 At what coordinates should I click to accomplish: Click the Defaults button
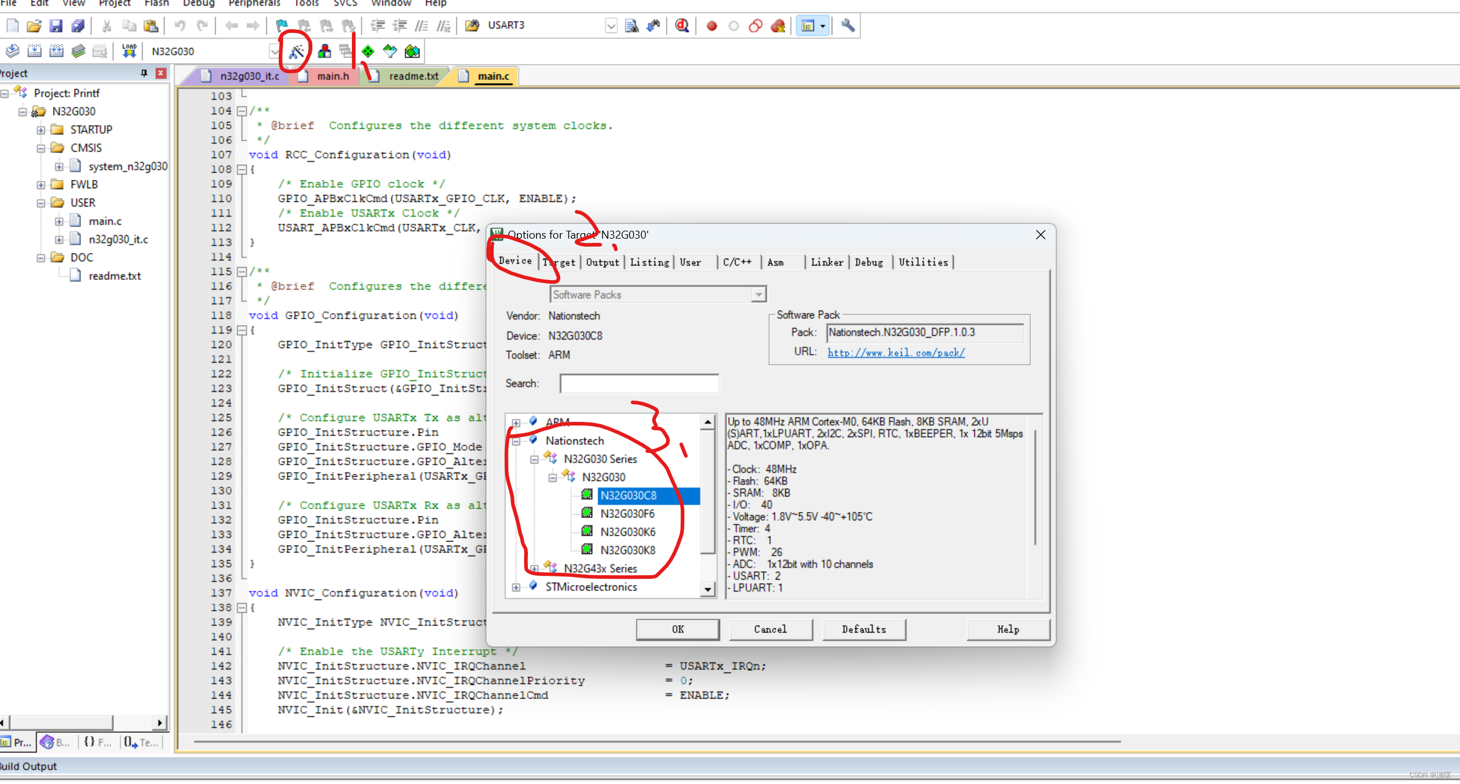tap(862, 629)
